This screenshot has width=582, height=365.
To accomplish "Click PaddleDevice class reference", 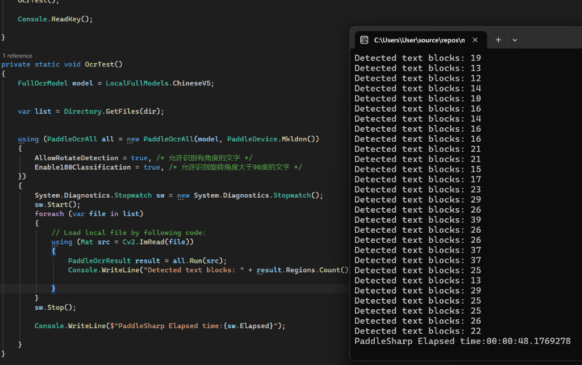I will [x=252, y=139].
